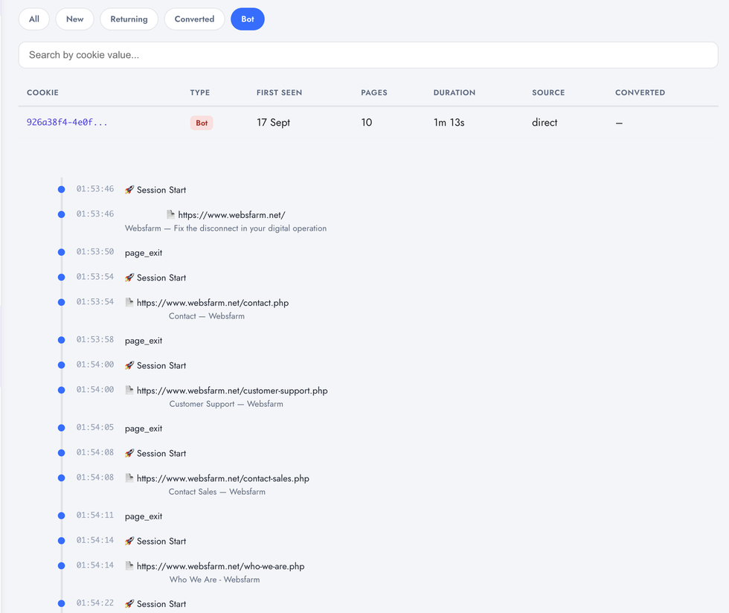Click the page_exit event at 01:54:05
This screenshot has width=729, height=613.
143,429
